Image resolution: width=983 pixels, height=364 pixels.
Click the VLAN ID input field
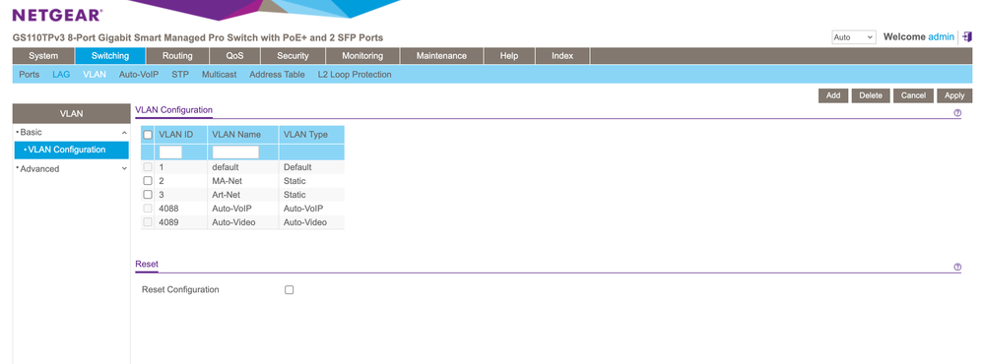(170, 152)
